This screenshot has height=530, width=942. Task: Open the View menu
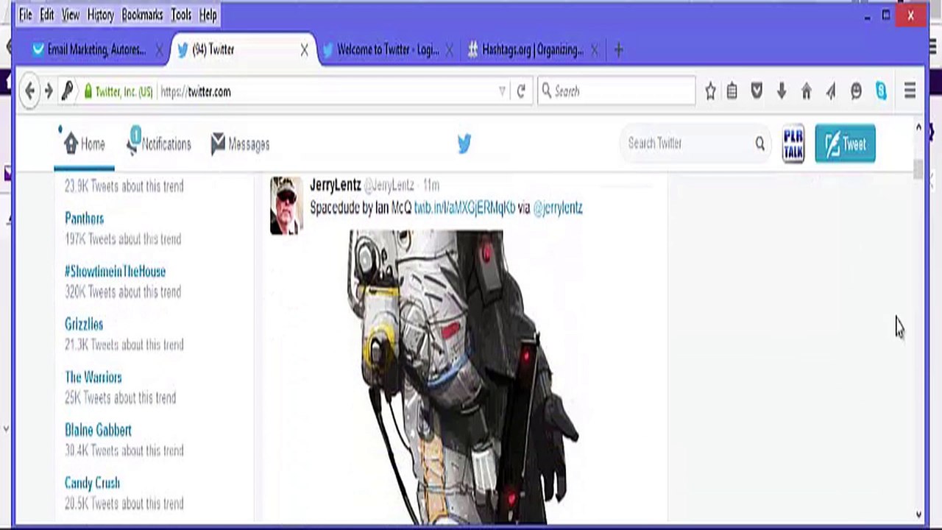[71, 15]
